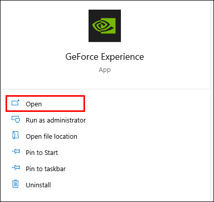Click the vertical scrollbar on the right edge
This screenshot has height=202, width=214.
click(211, 101)
